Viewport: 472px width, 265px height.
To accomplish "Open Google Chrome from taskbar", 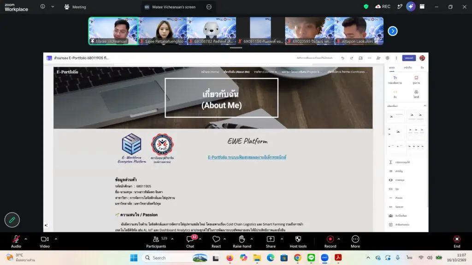I will pyautogui.click(x=297, y=258).
